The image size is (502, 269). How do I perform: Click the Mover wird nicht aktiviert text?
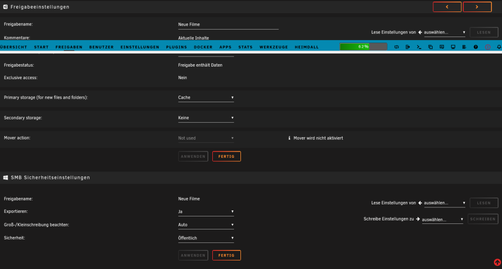coord(318,138)
